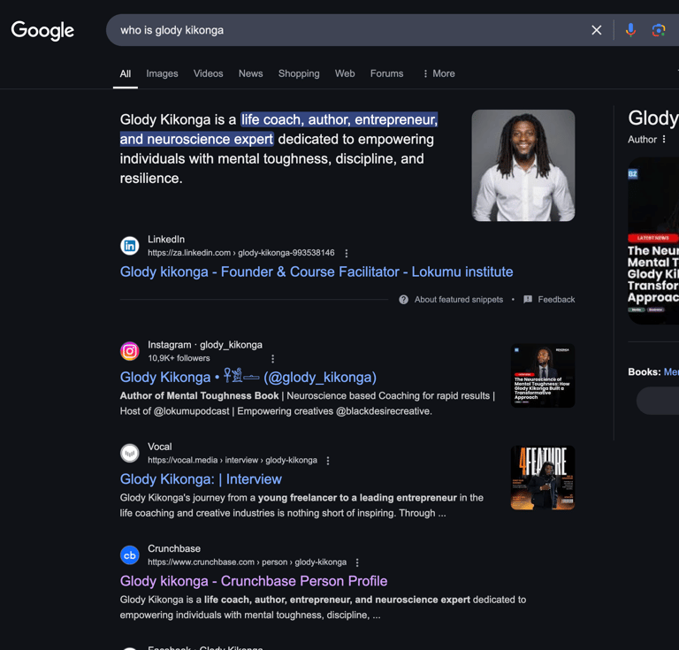The height and width of the screenshot is (650, 679).
Task: Click the 'Books:' label in knowledge panel
Action: (645, 372)
